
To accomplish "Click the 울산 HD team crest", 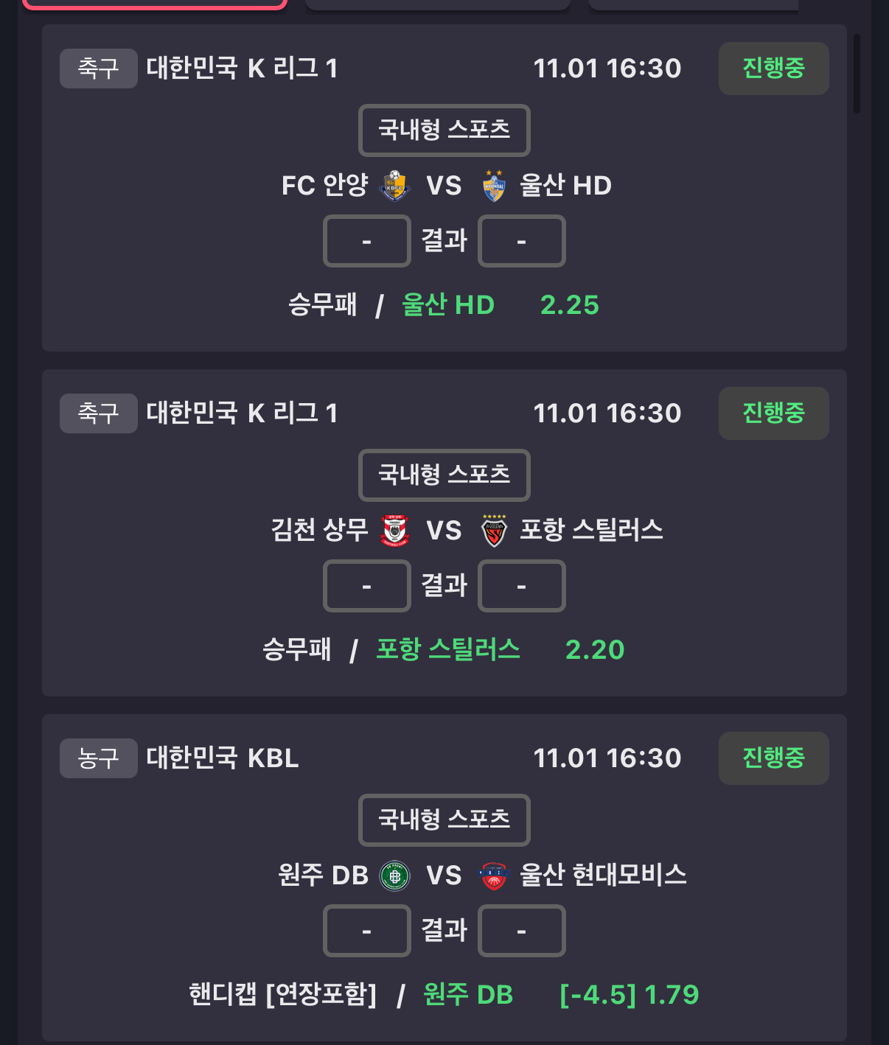I will point(494,186).
